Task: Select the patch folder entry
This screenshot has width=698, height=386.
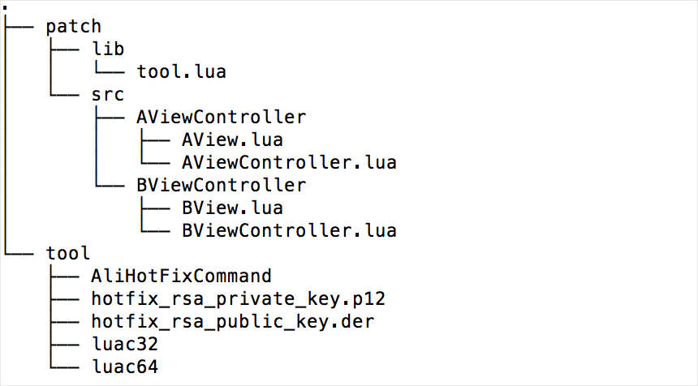Action: (73, 27)
